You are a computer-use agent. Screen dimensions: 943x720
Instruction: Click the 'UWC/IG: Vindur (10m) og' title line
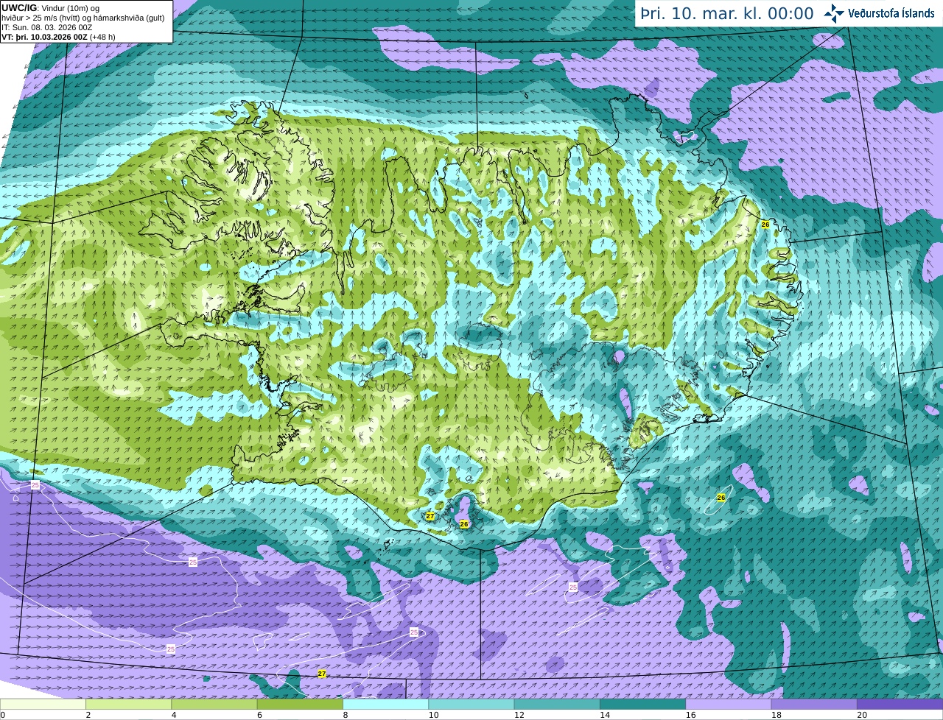click(x=51, y=8)
